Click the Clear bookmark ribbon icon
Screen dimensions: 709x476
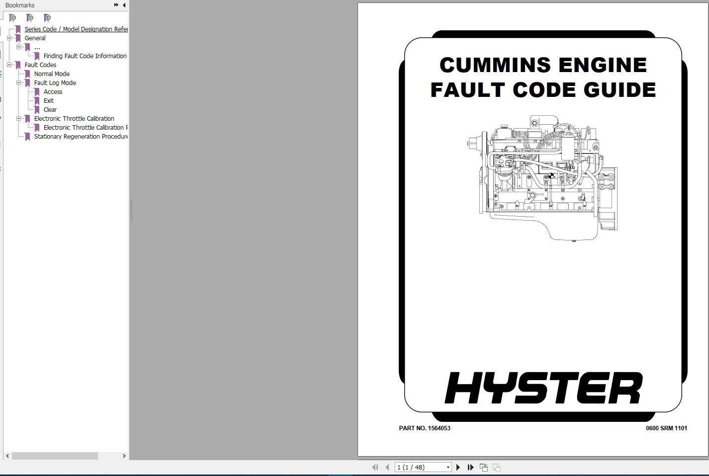click(x=37, y=109)
